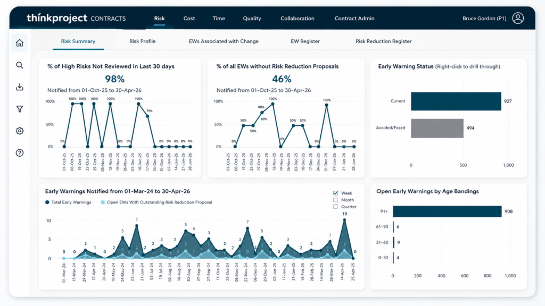Select the Risk Reduction Register tab

click(383, 41)
